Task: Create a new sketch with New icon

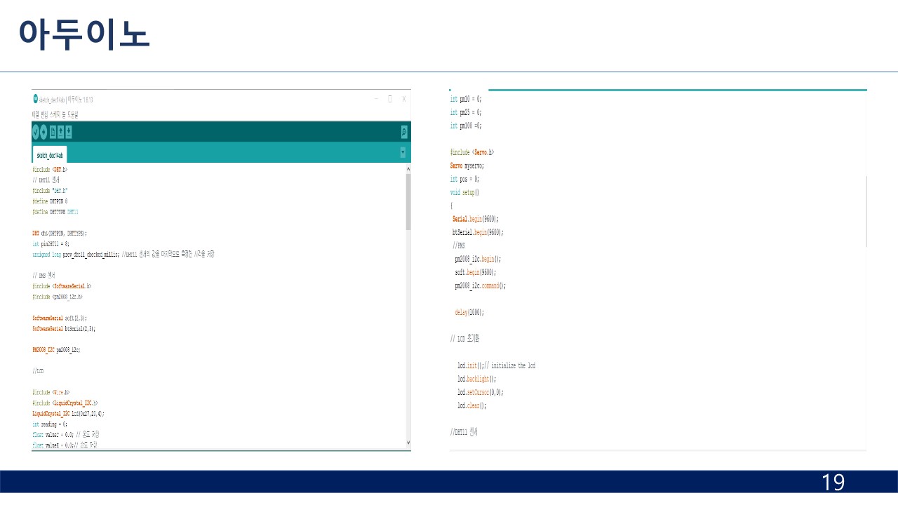Action: click(x=53, y=132)
